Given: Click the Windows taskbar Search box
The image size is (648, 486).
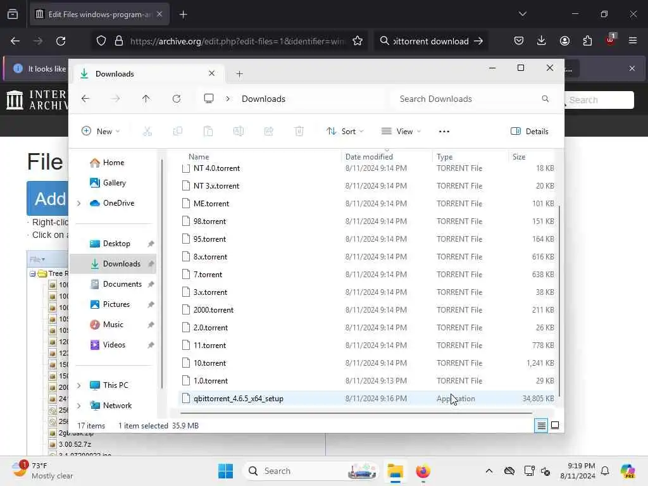Looking at the screenshot, I should pos(311,471).
